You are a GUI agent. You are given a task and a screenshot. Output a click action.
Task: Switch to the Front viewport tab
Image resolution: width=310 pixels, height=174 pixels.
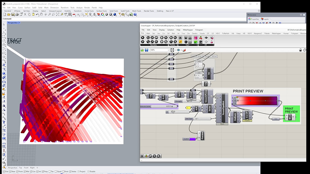[26, 168]
